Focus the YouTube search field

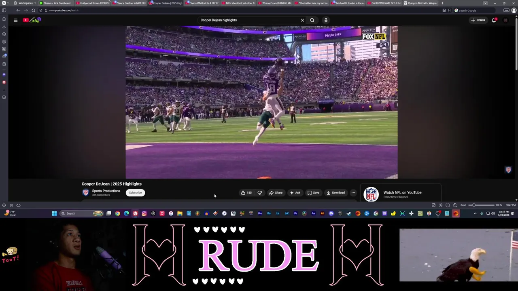click(x=249, y=20)
